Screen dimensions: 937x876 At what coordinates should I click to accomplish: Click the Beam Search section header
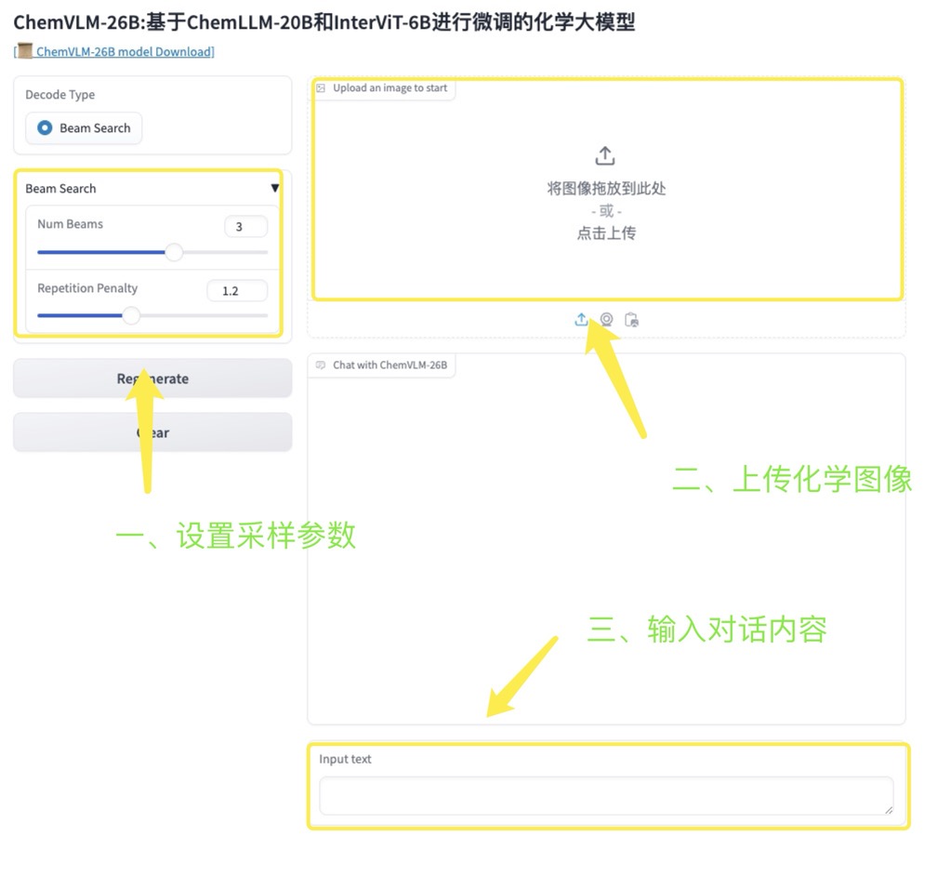point(60,189)
